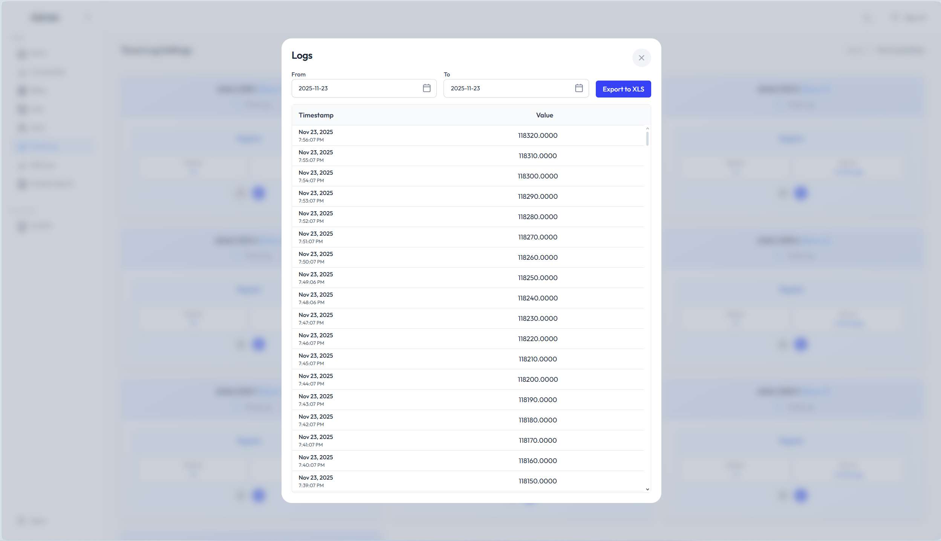Export logs to XLS
The height and width of the screenshot is (541, 941).
623,89
